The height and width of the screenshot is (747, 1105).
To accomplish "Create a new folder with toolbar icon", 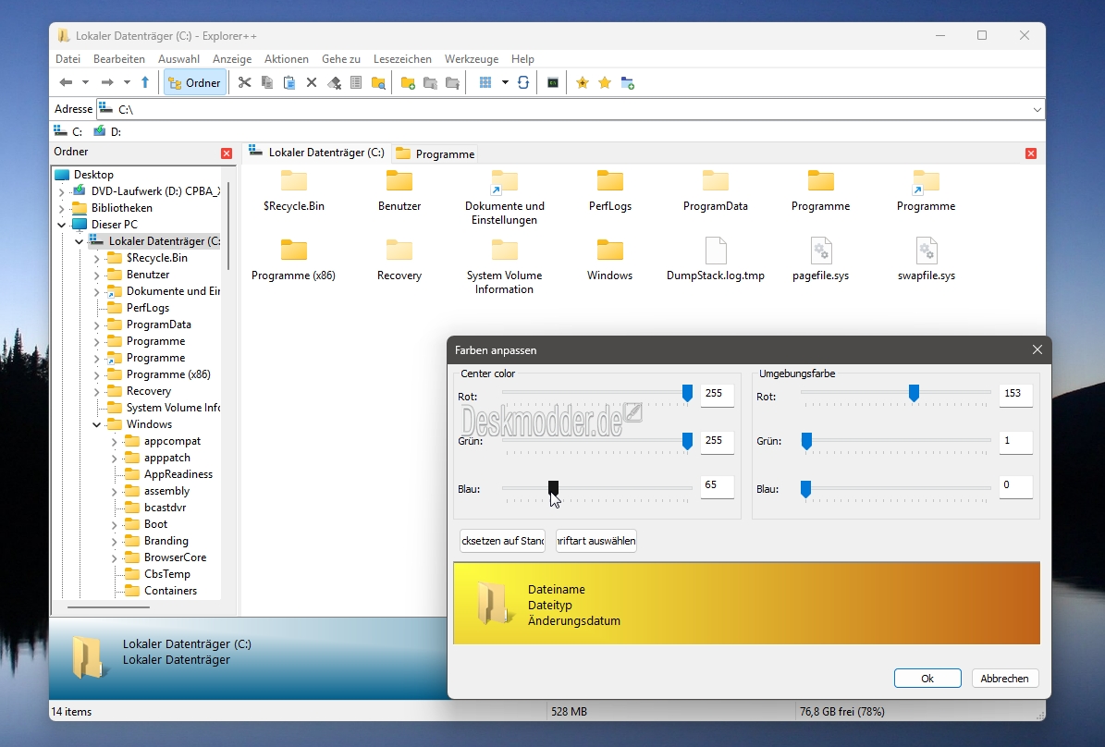I will (x=408, y=82).
